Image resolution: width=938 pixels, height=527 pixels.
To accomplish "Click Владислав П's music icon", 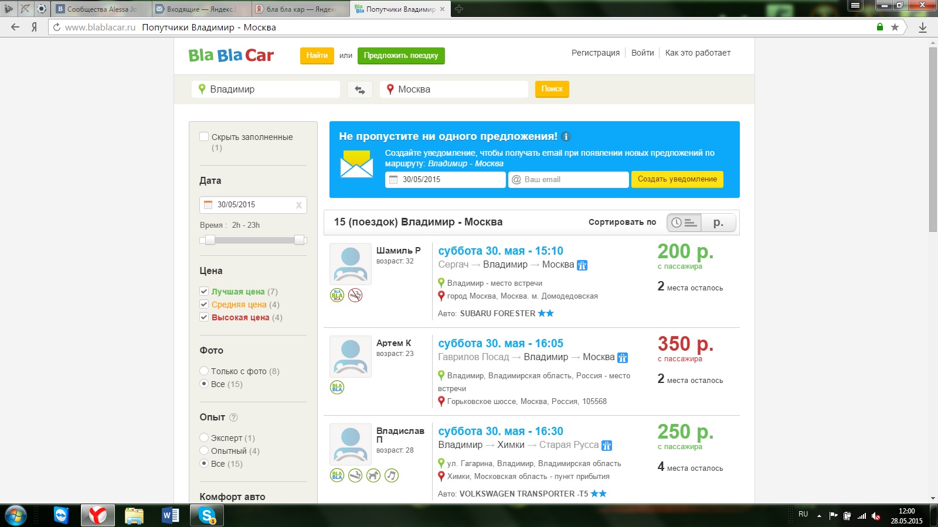I will point(392,475).
